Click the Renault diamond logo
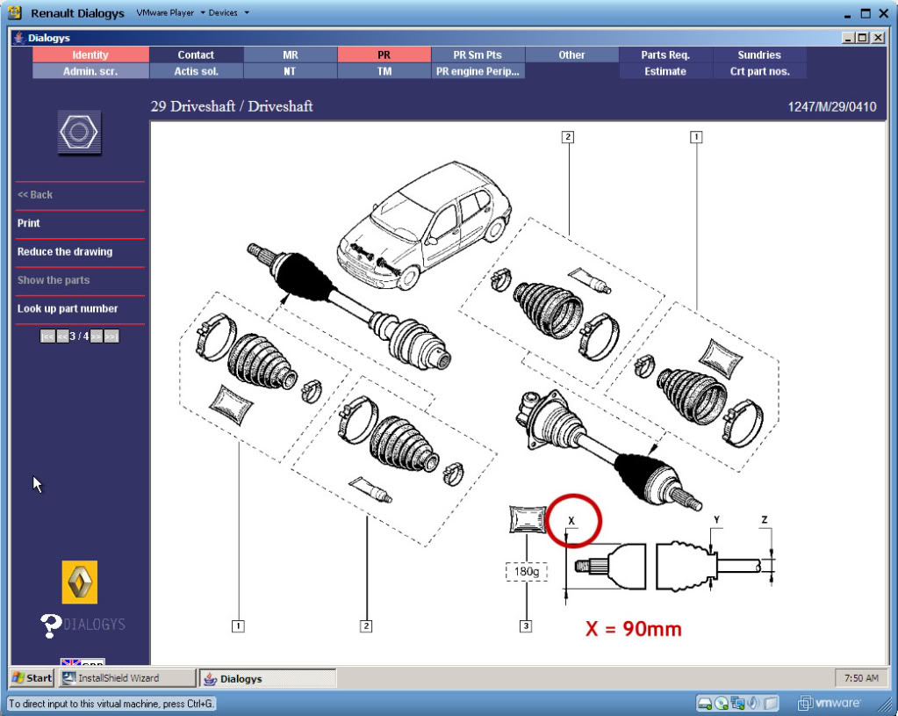Viewport: 898px width, 716px height. (79, 582)
